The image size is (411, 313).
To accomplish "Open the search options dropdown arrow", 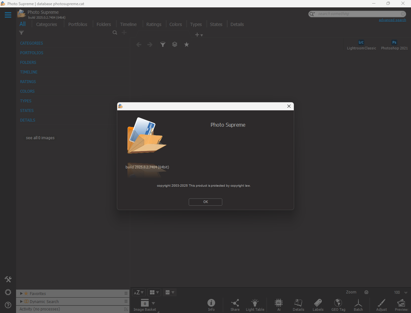I will tap(314, 14).
